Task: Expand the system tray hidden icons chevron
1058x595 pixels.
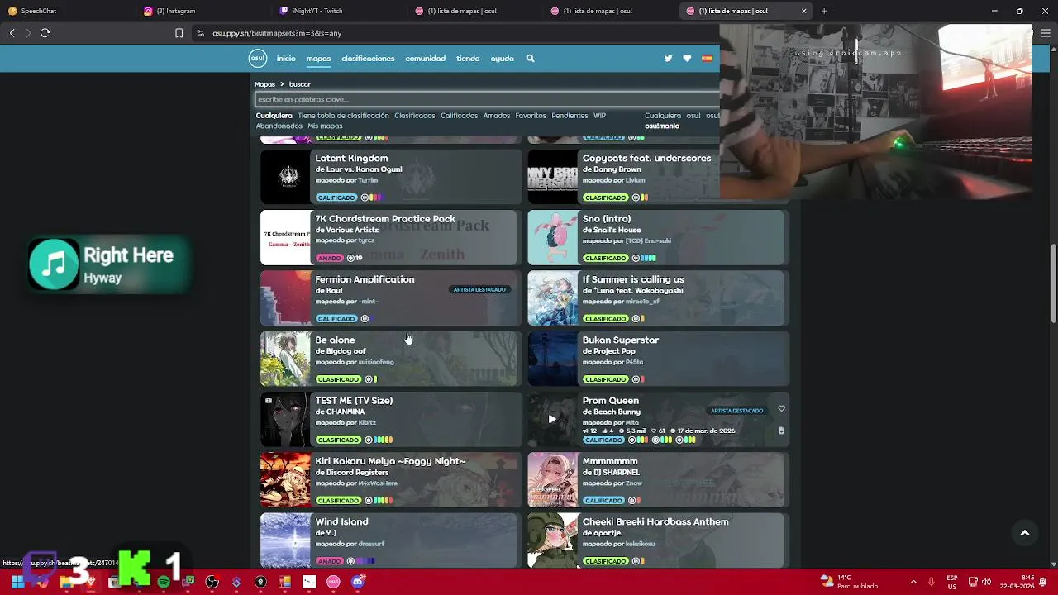Action: click(x=913, y=582)
